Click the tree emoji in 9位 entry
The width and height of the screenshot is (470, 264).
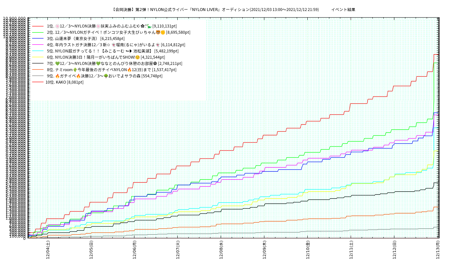click(106, 76)
